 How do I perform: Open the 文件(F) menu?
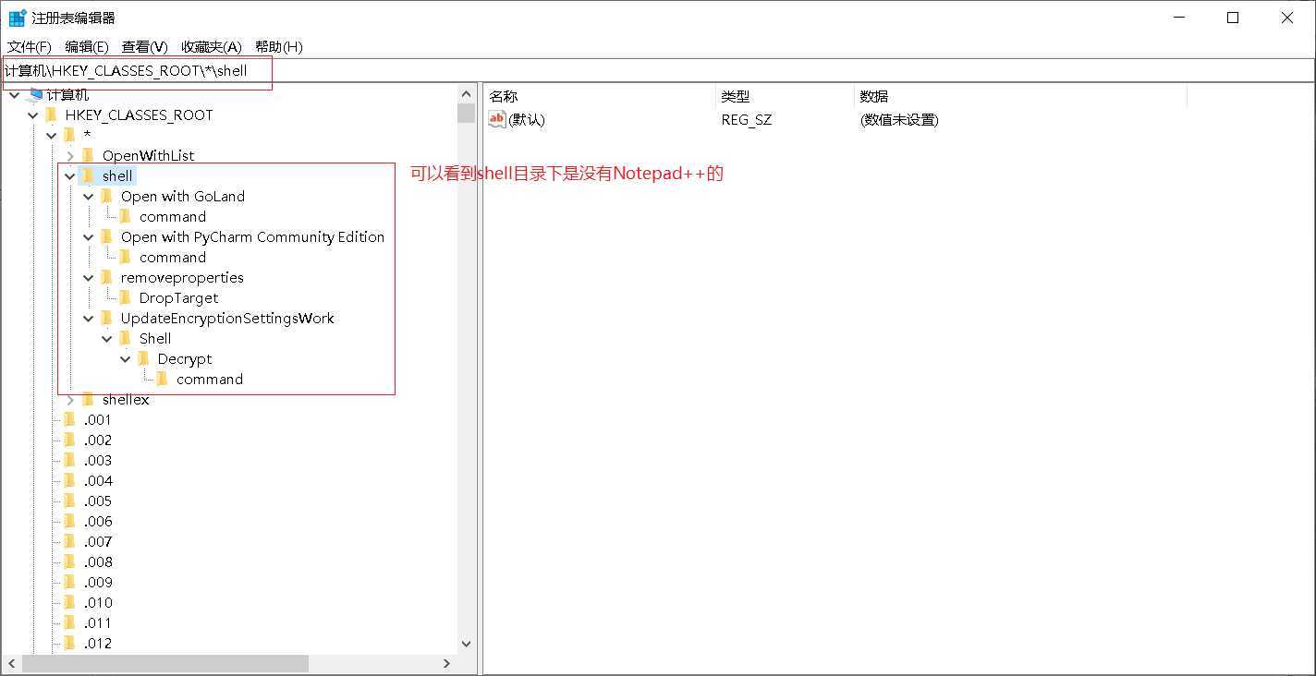(30, 46)
